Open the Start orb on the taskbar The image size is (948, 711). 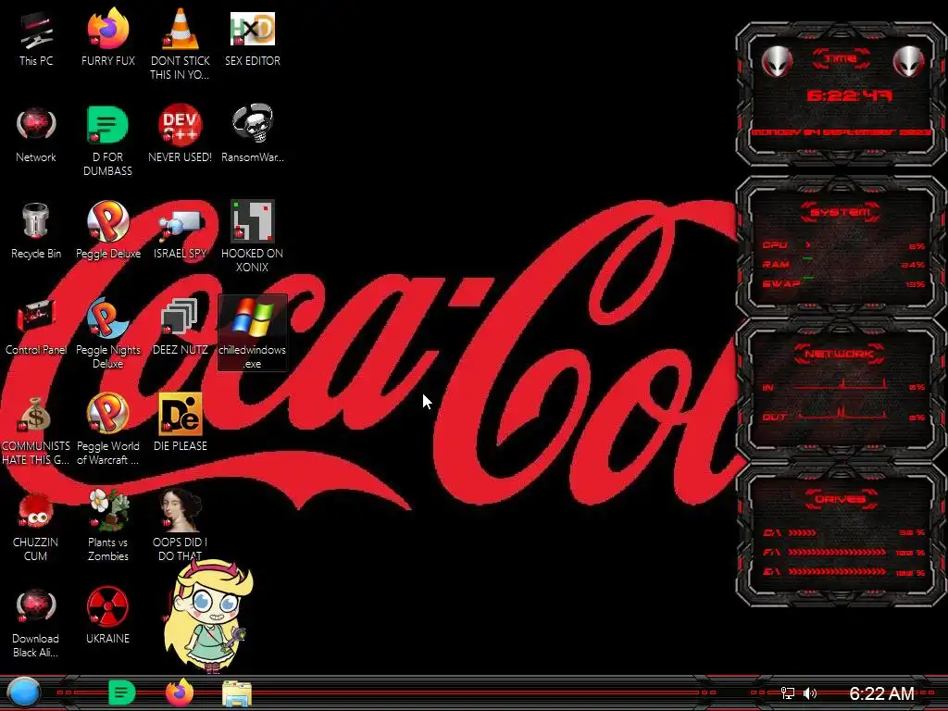(x=24, y=692)
